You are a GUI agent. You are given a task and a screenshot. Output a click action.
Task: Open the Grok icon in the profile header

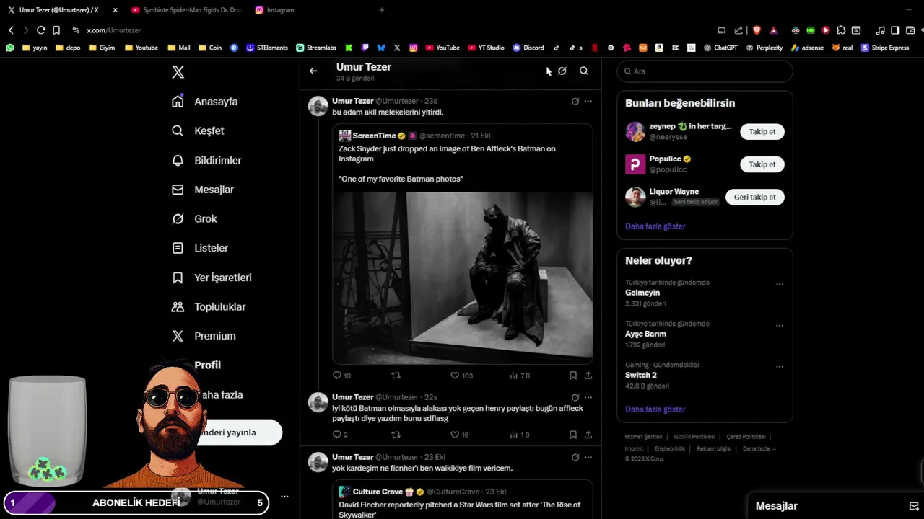562,71
